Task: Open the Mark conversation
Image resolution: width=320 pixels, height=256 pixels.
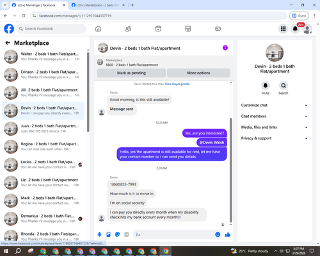Action: [43, 200]
